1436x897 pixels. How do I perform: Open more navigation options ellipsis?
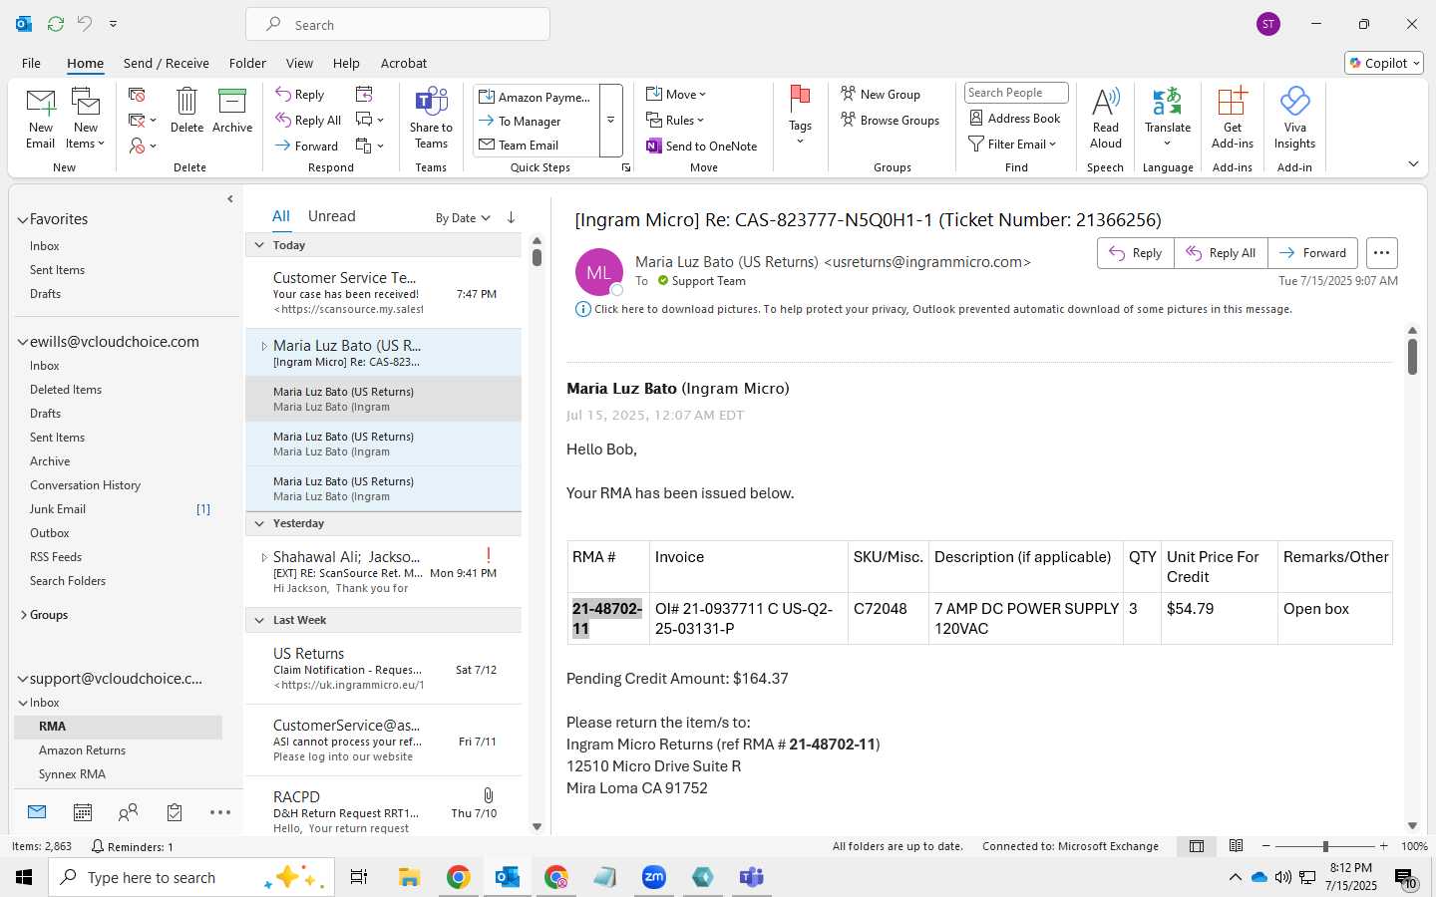pyautogui.click(x=220, y=812)
